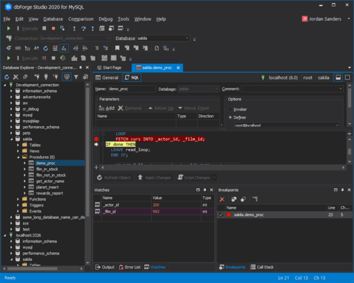The image size is (354, 283).
Task: Expand the Tables folder under sakila
Action: [18, 145]
